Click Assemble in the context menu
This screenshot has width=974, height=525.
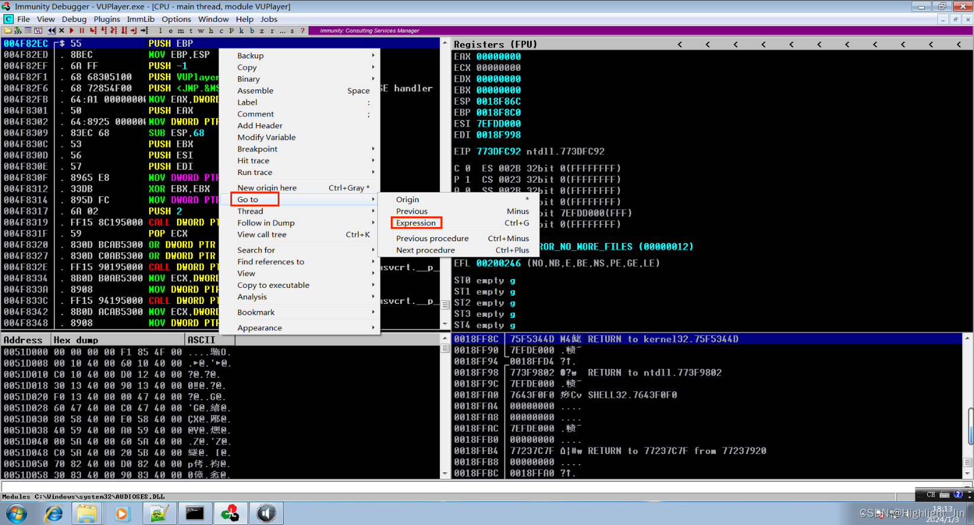coord(255,90)
